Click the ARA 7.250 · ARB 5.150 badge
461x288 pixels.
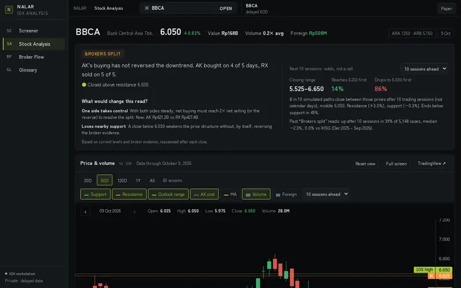pos(412,33)
